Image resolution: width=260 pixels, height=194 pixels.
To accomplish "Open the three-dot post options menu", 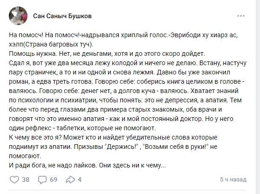I will pos(241,16).
